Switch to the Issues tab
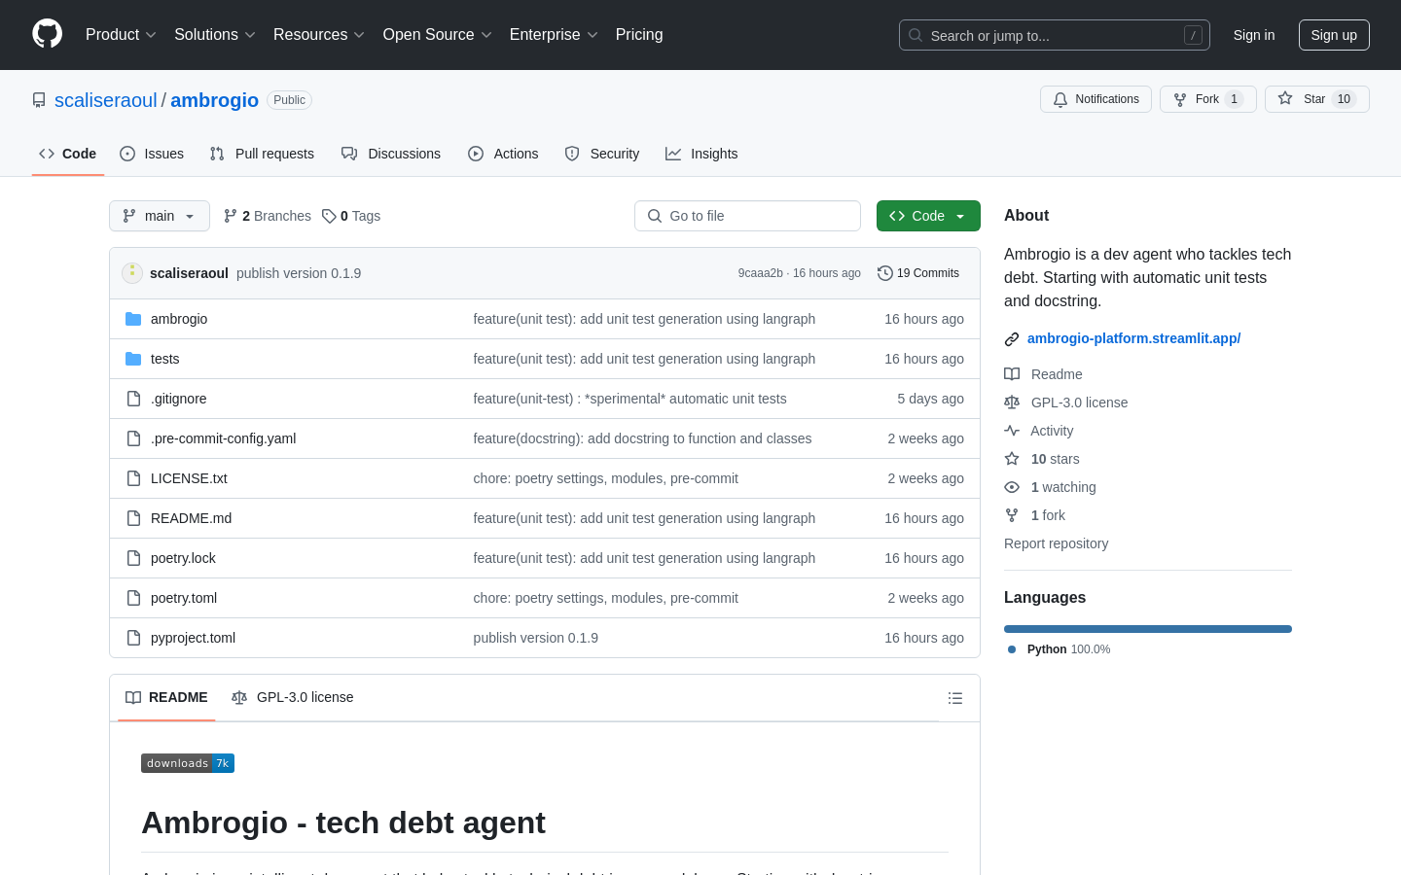Viewport: 1401px width, 875px height. (152, 154)
